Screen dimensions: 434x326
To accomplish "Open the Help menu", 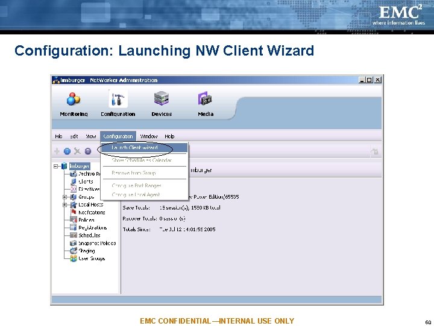I will click(x=169, y=136).
